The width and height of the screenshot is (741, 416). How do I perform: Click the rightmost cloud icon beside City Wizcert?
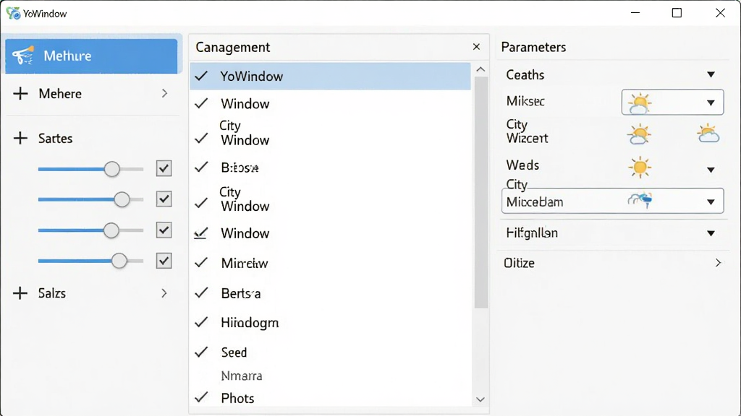708,133
